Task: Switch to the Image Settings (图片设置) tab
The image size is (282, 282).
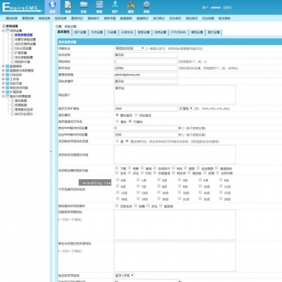Action: [x=213, y=33]
